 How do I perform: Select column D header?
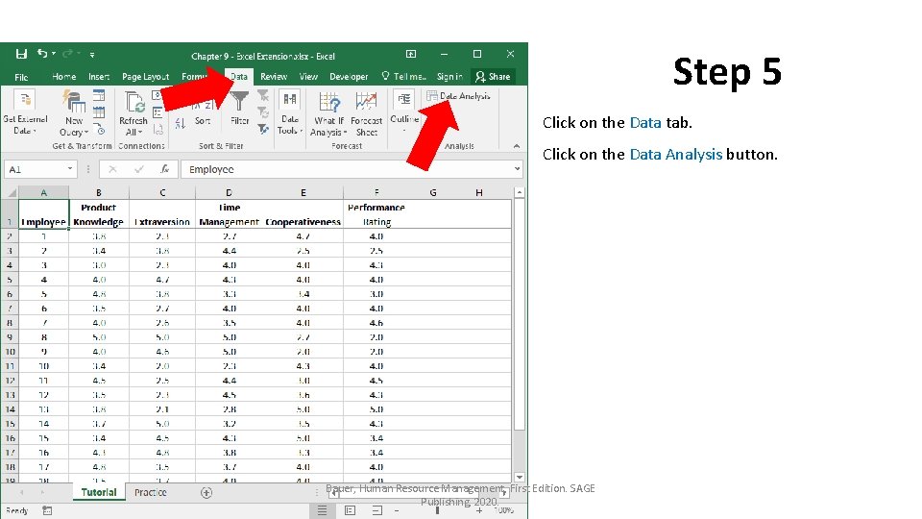229,192
